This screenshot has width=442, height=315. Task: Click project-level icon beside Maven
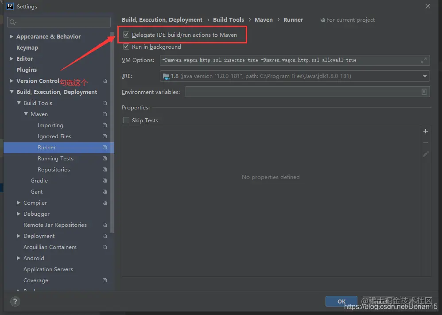105,114
